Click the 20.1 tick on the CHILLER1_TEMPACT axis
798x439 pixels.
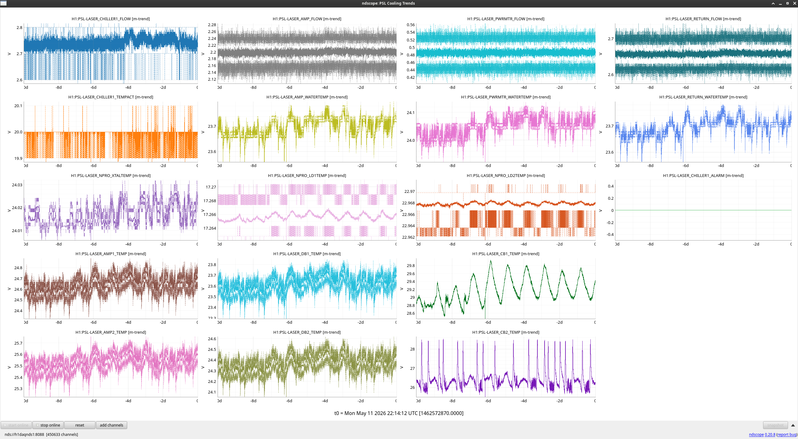tap(18, 106)
